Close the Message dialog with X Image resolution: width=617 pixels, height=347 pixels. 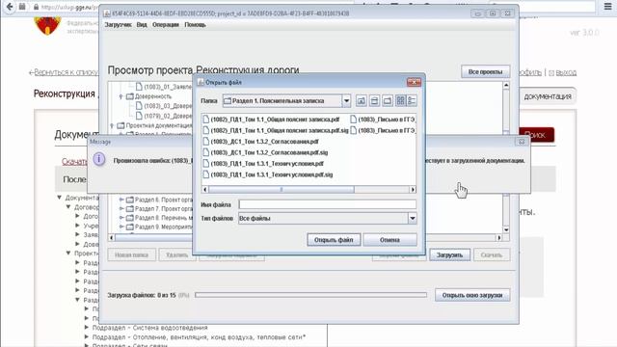click(522, 142)
